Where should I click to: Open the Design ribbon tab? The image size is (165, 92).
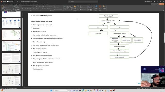coord(16,4)
